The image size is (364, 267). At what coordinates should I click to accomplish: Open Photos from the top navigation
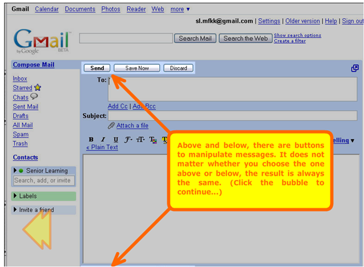[111, 9]
